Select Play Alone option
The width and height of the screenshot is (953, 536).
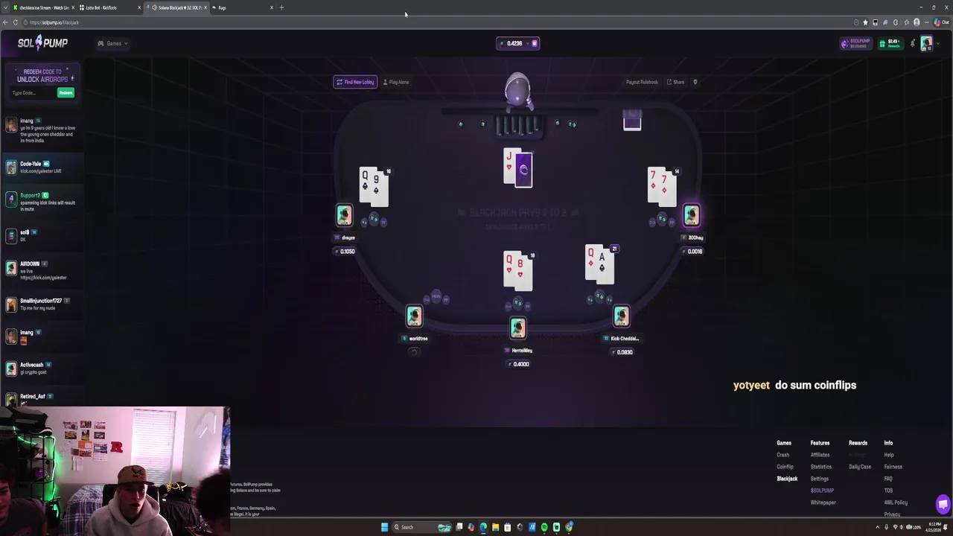[x=396, y=82]
